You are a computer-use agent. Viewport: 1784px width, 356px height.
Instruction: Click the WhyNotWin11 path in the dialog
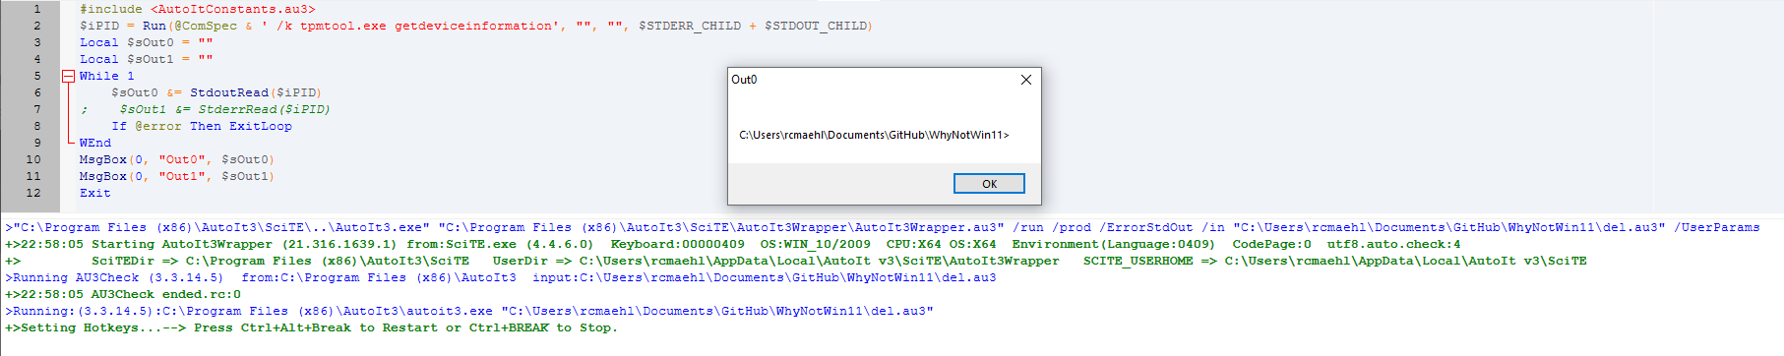coord(874,135)
